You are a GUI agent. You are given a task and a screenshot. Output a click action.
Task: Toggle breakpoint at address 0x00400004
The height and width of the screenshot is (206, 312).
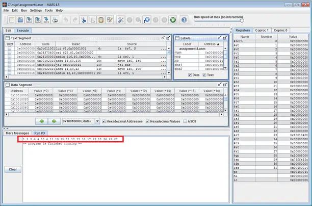[x=9, y=53]
